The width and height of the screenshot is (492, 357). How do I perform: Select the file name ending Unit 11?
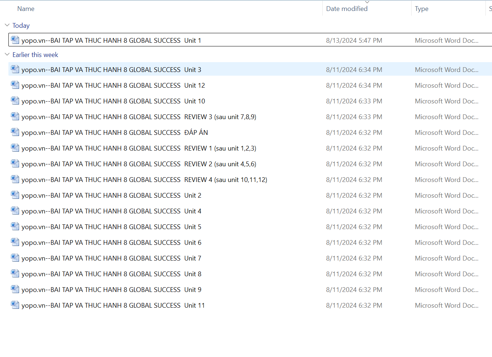click(x=113, y=305)
